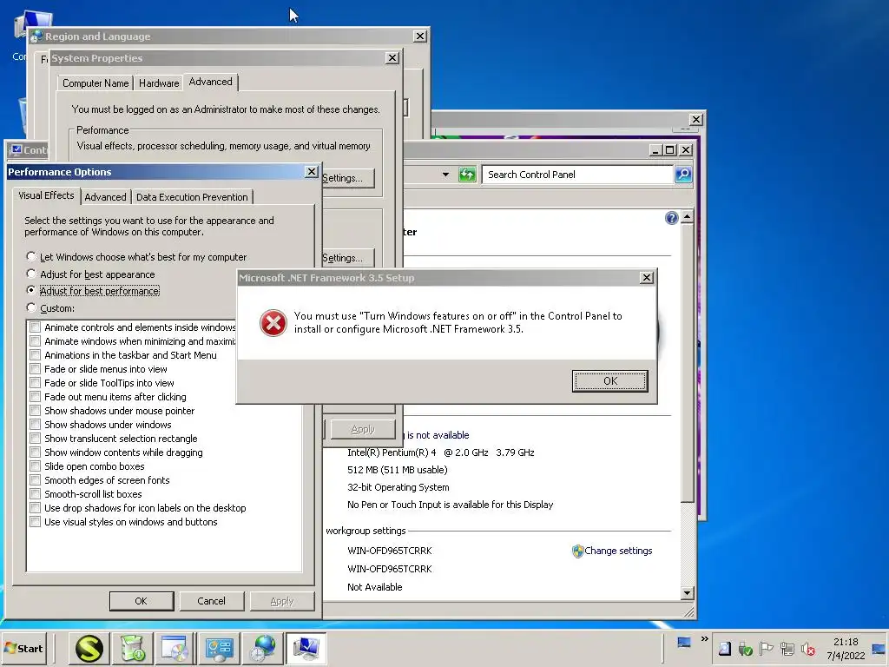The width and height of the screenshot is (889, 667).
Task: Click the magnifier search icon in Control Panel
Action: [x=683, y=174]
